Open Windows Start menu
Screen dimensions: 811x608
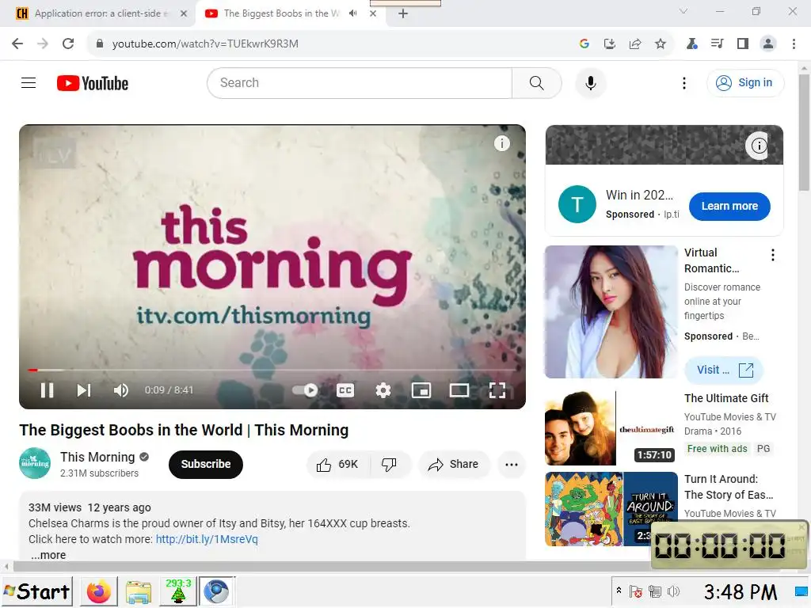pos(36,591)
